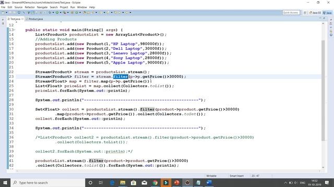Open the Mail app from the taskbar
334x187 pixels.
point(144,182)
